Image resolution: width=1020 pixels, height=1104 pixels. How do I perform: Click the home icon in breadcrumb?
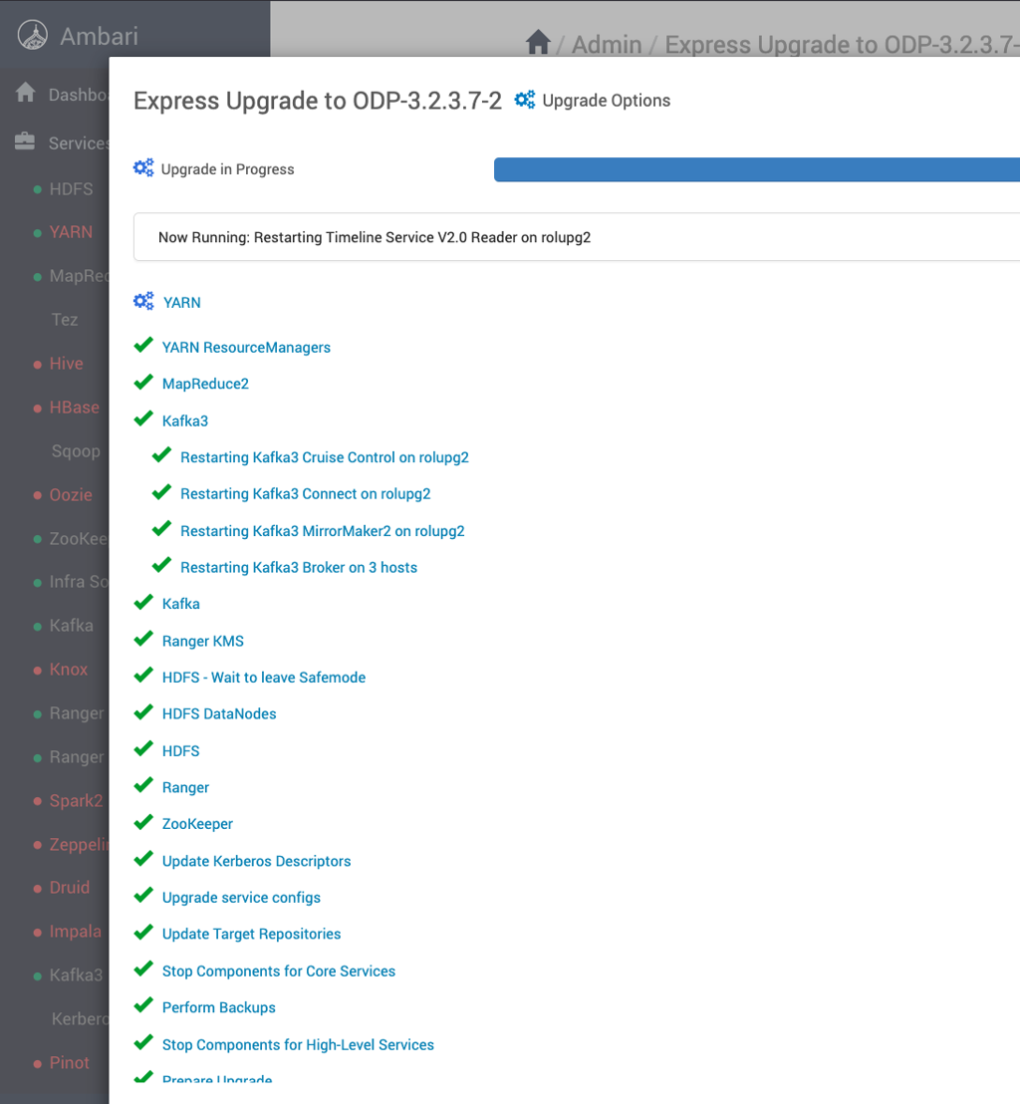538,42
